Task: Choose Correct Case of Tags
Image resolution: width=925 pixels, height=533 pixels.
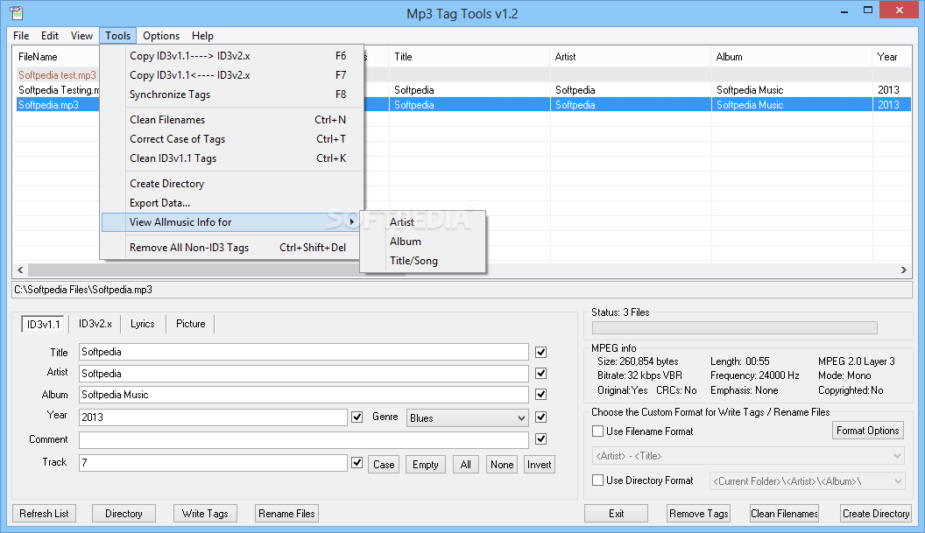Action: [x=232, y=139]
